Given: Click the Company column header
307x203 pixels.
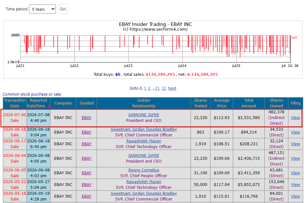Looking at the screenshot, I should [63, 103].
